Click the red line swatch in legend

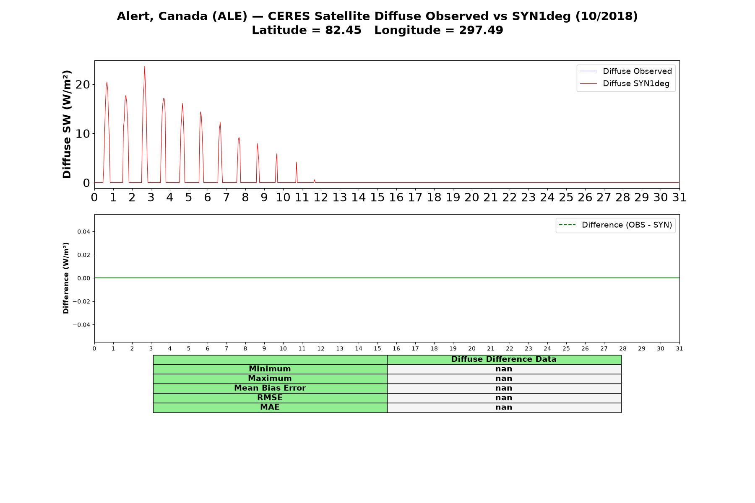click(x=588, y=84)
